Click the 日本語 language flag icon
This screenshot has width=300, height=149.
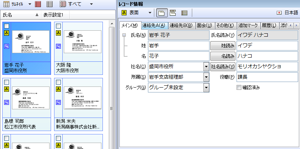pyautogui.click(x=279, y=13)
